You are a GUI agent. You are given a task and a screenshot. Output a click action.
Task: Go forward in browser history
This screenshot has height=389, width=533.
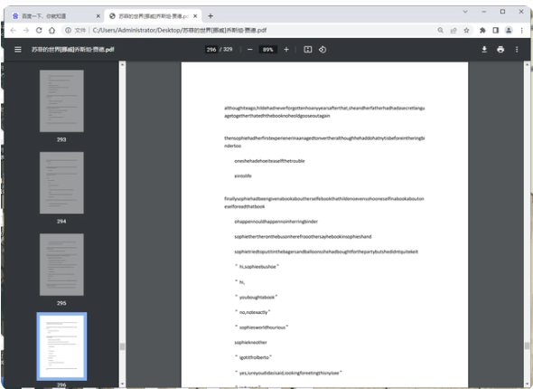(x=26, y=30)
